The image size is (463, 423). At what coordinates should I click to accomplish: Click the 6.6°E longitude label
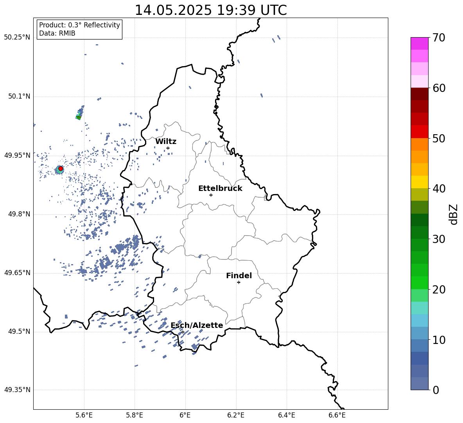337,416
